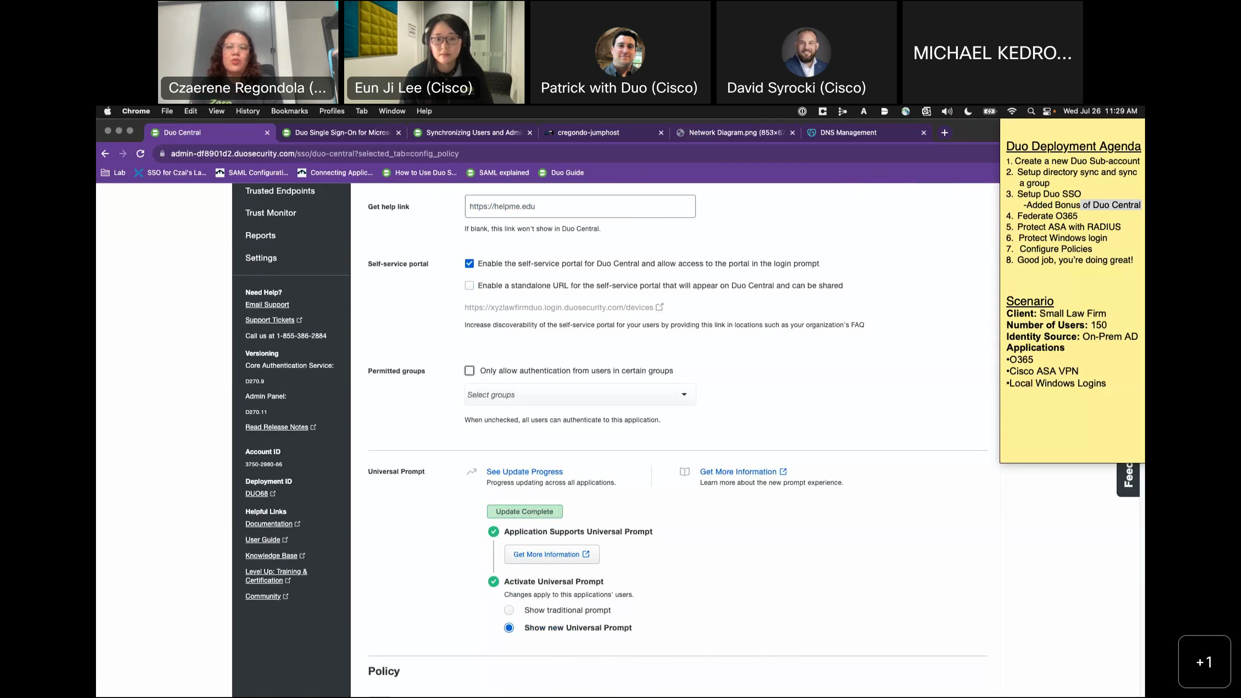Select Show traditional prompt radio button

[x=509, y=610]
